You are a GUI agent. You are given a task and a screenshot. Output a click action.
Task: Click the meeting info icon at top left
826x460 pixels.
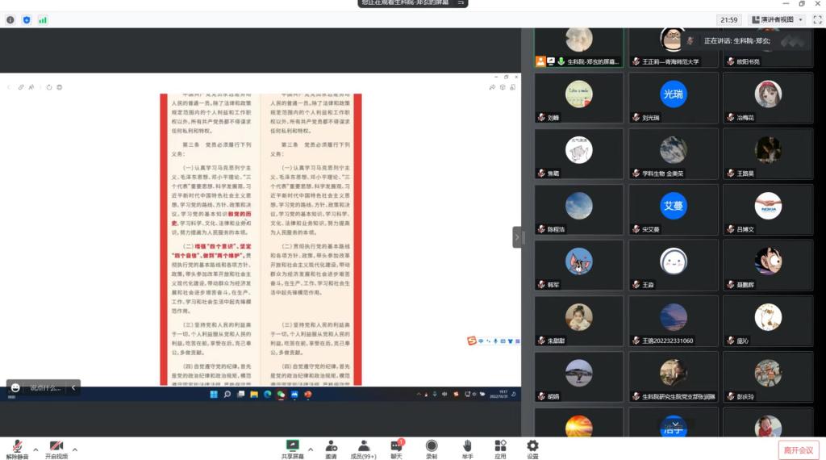[x=10, y=19]
